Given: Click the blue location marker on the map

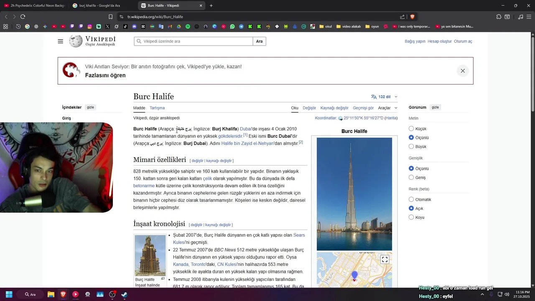Looking at the screenshot, I should coord(354,276).
